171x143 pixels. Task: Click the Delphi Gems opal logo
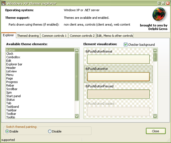coord(159,14)
